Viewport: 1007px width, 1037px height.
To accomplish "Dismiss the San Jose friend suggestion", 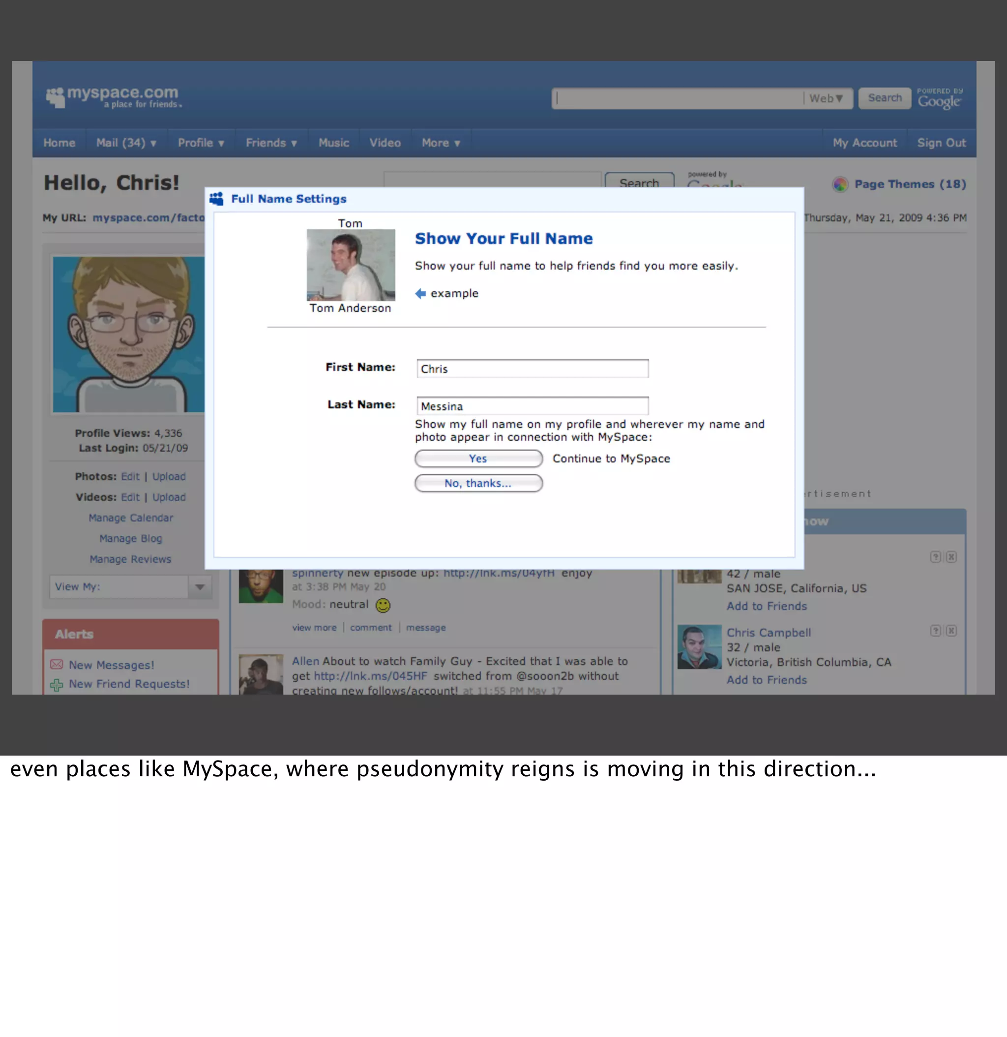I will click(951, 556).
